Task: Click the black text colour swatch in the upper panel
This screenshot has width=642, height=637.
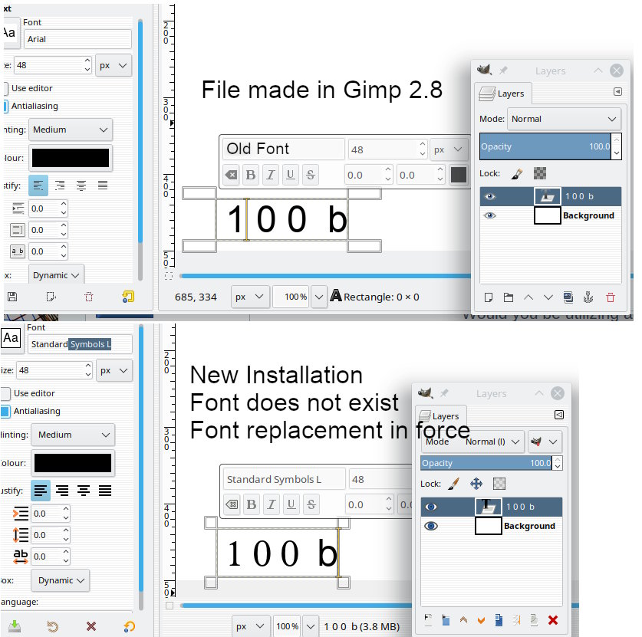Action: (71, 158)
